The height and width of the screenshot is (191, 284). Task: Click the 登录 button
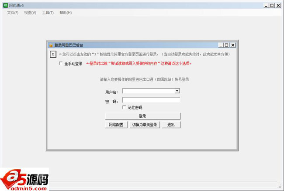tap(143, 116)
